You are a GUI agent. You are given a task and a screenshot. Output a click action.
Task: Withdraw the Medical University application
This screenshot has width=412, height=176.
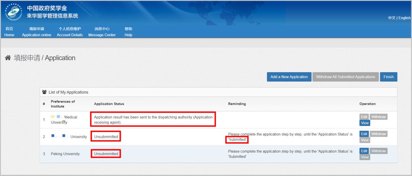coord(378,116)
